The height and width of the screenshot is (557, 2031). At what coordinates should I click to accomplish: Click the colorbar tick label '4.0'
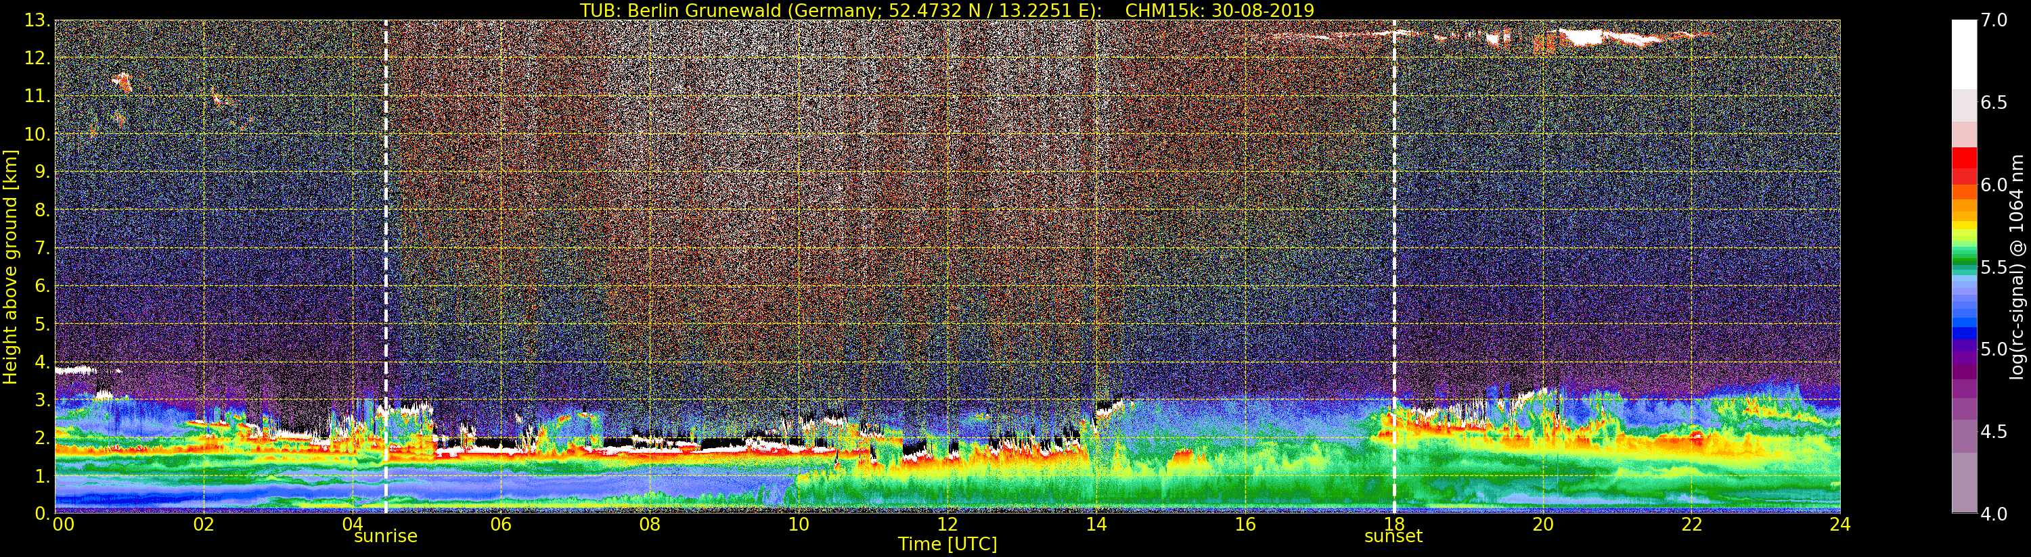(x=1994, y=514)
